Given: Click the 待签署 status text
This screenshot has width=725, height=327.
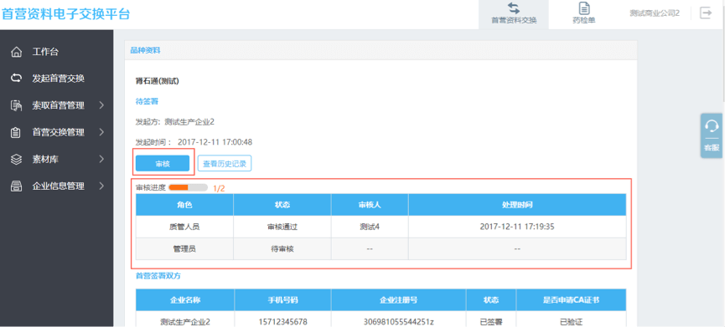Looking at the screenshot, I should pos(147,101).
